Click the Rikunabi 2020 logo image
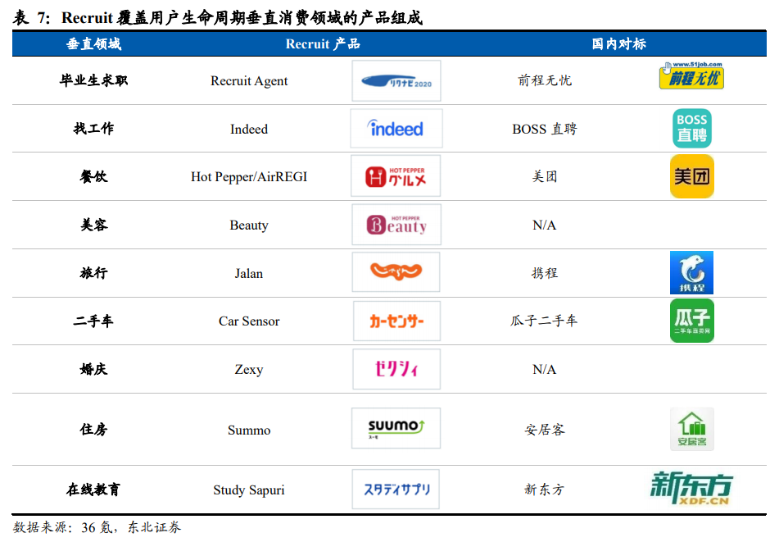 click(x=396, y=81)
